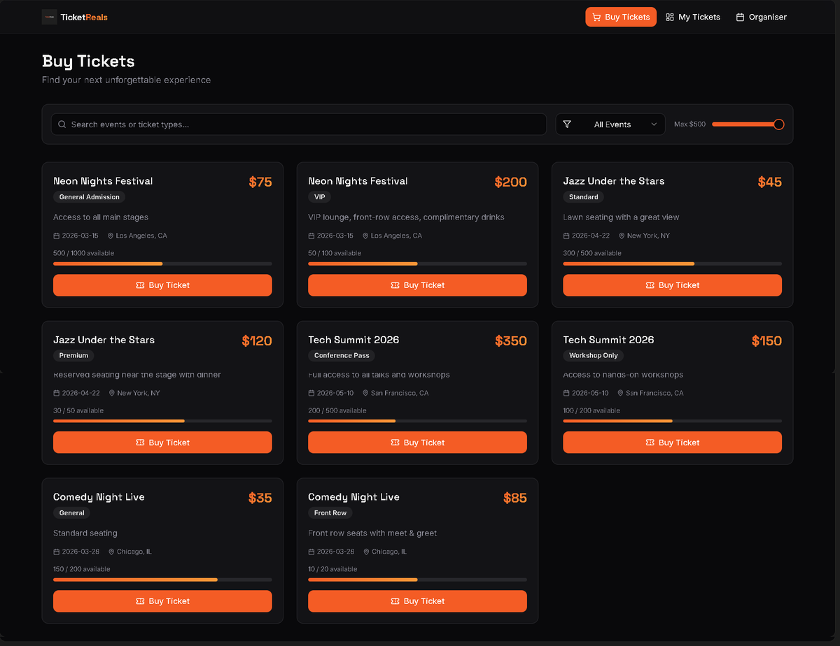
Task: Focus the search events input field
Action: (299, 124)
